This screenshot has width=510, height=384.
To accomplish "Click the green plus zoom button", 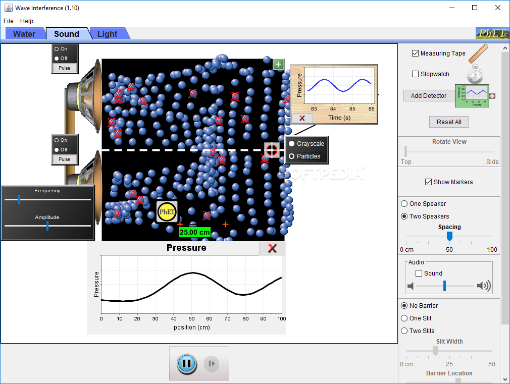I will click(x=278, y=65).
